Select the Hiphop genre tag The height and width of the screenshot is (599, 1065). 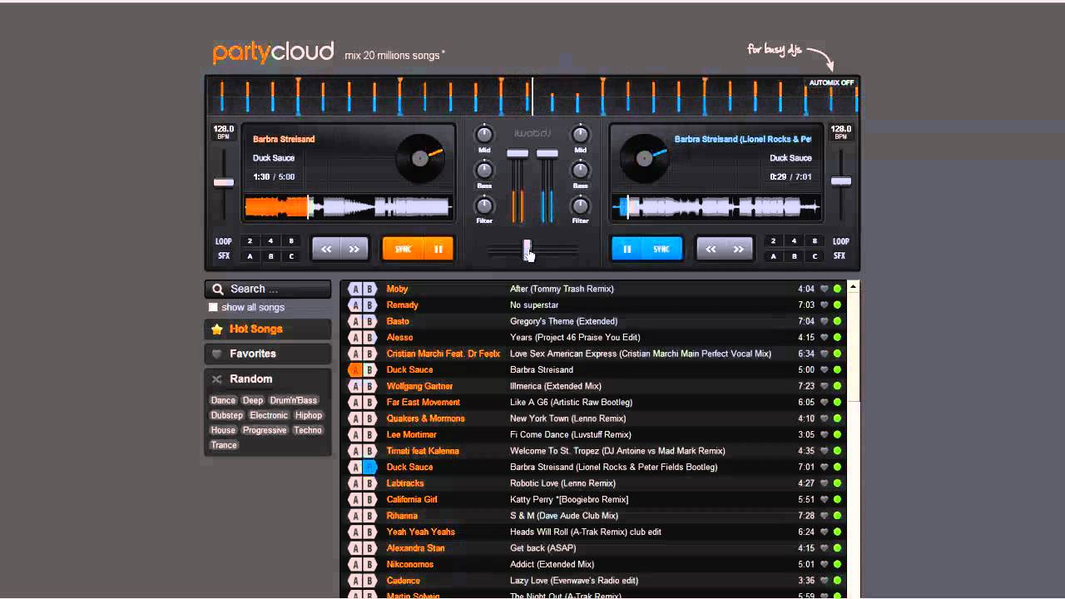(x=309, y=415)
